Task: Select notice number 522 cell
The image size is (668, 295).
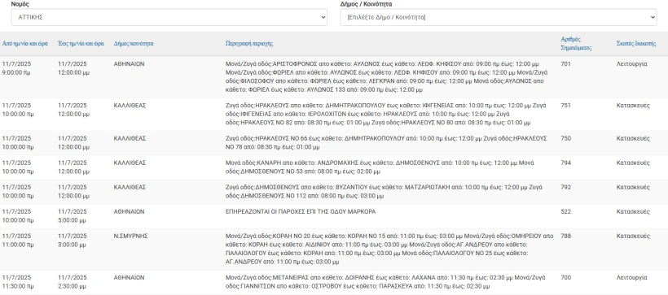Action: [x=565, y=211]
